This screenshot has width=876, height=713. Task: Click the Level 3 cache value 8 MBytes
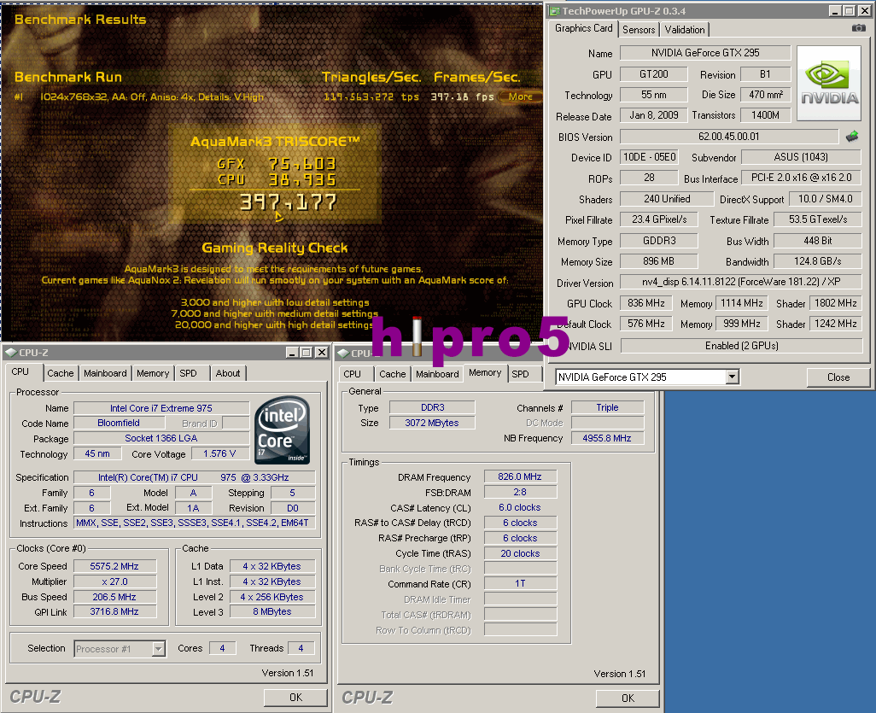(272, 612)
